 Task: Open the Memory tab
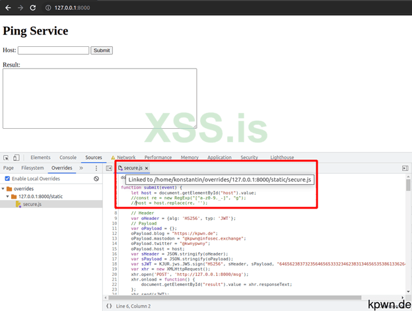point(189,157)
